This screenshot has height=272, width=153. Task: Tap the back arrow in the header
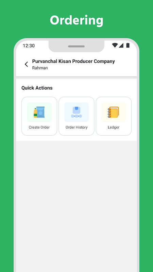26,64
